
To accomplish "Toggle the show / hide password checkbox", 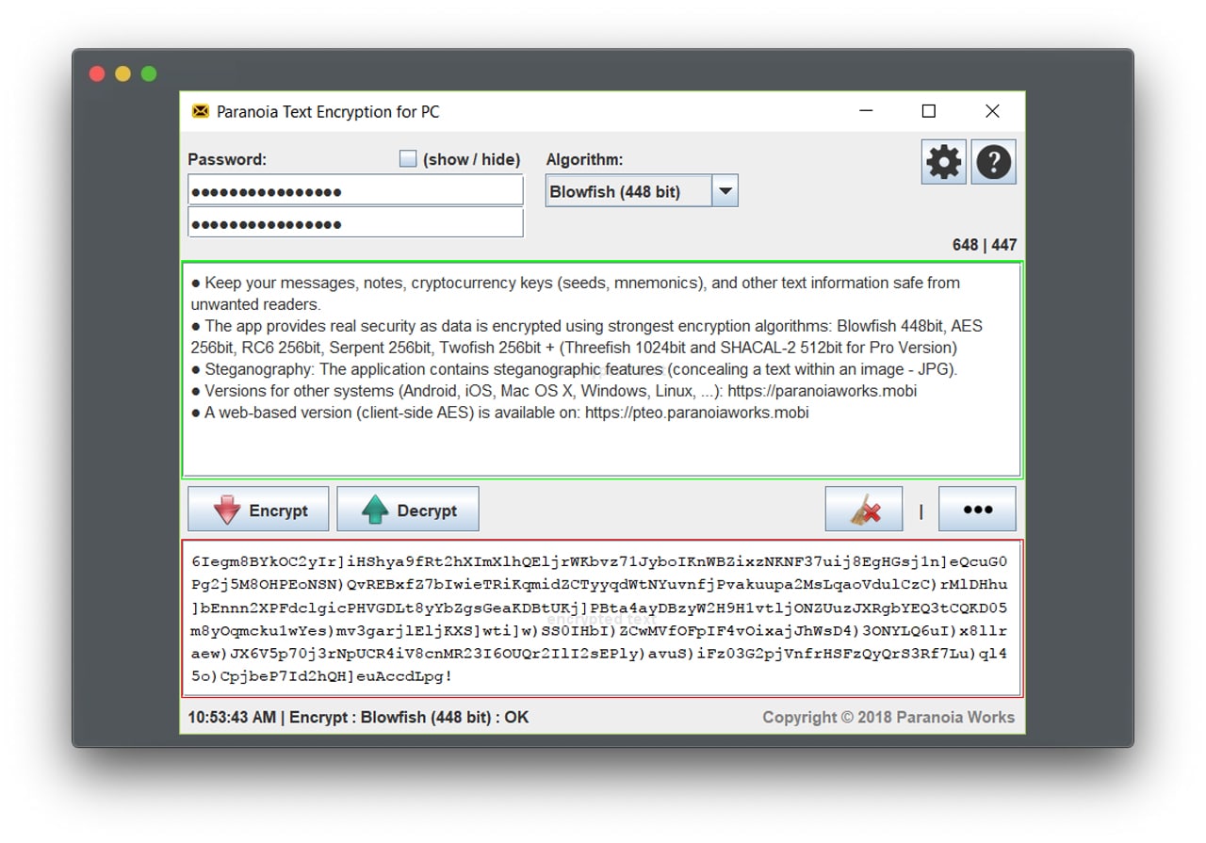I will pos(407,159).
